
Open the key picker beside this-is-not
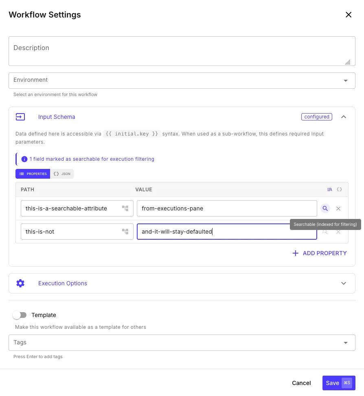tap(125, 231)
